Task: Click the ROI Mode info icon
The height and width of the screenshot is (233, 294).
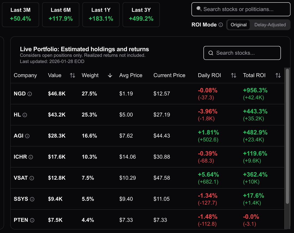Action: (221, 25)
